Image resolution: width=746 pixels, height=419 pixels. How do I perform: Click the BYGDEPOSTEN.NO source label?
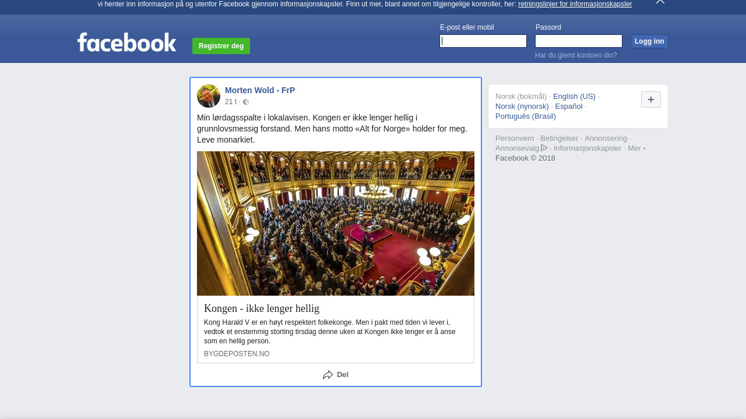237,354
